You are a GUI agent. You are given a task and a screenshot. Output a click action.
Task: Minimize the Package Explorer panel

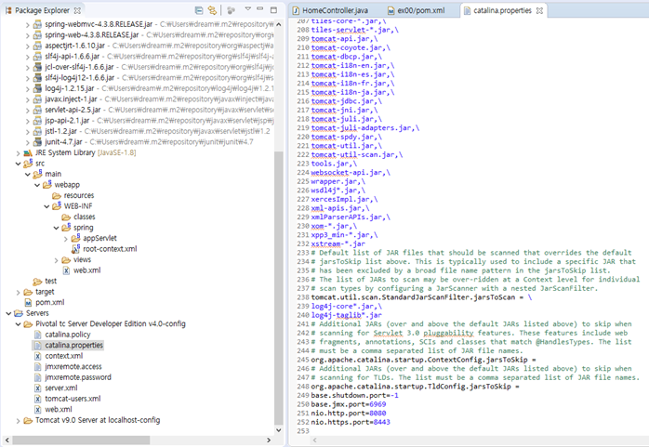[x=260, y=8]
